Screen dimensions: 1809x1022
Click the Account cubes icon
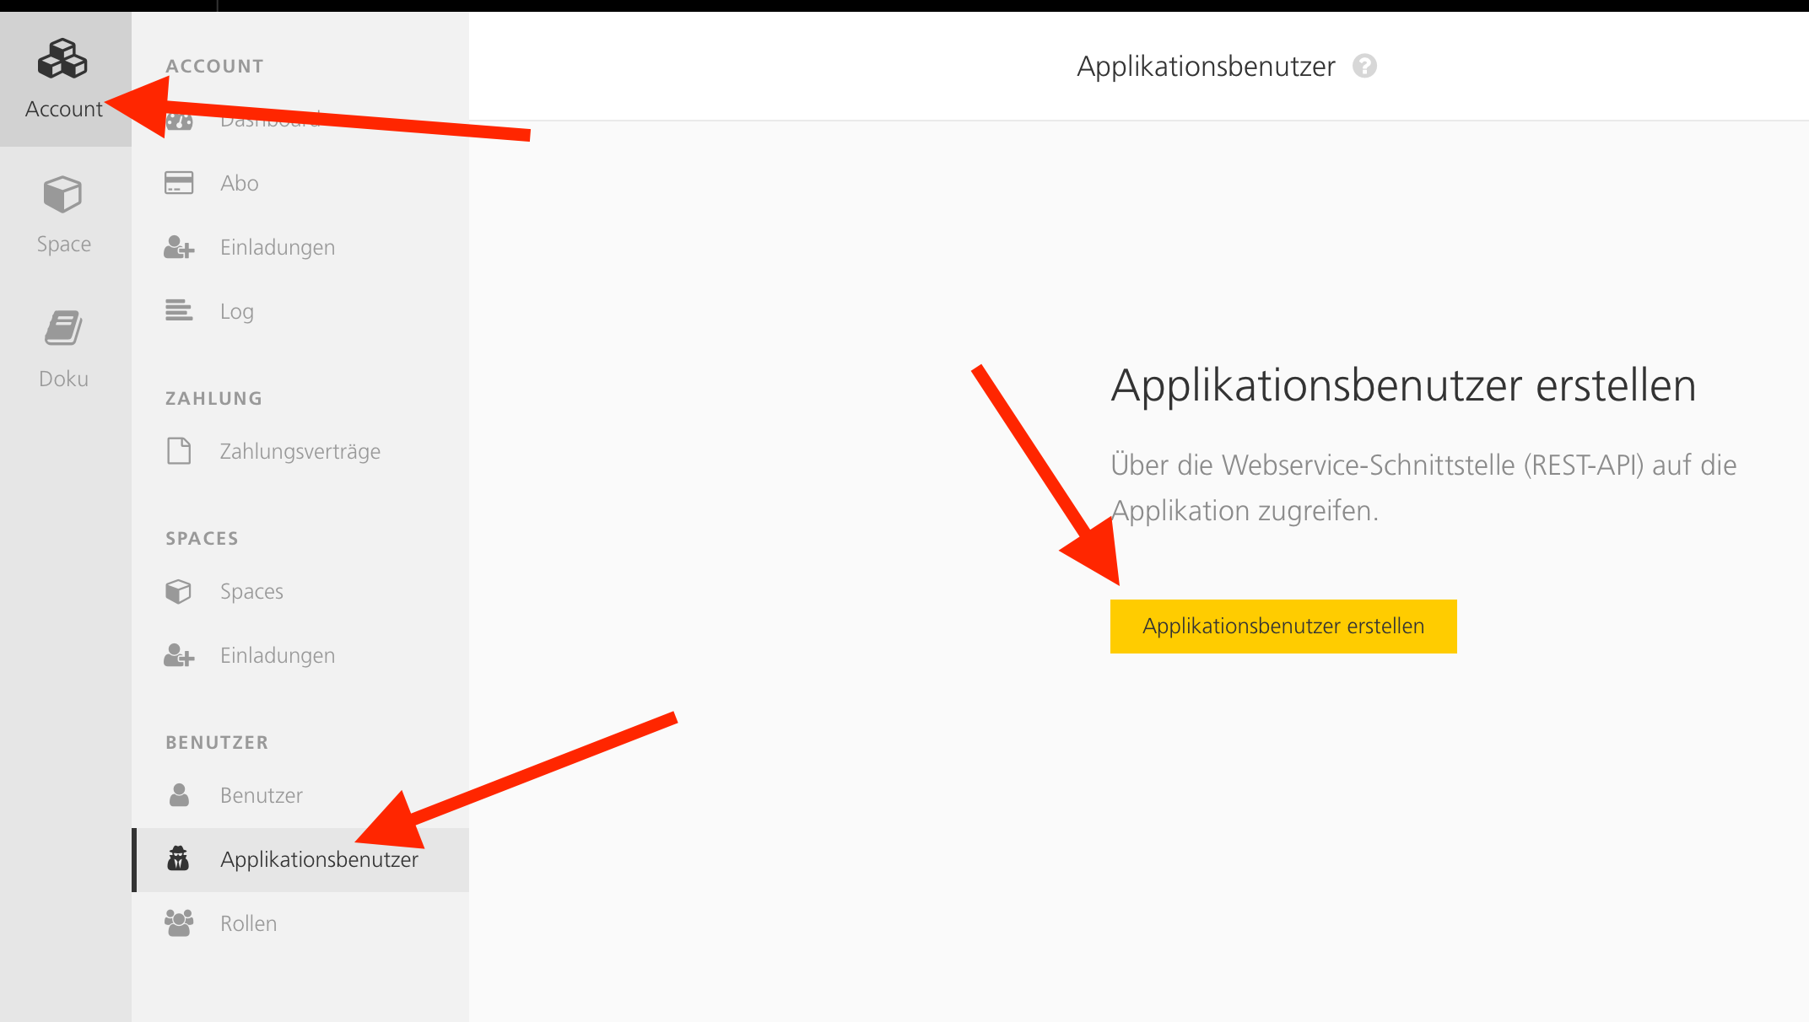[x=62, y=59]
